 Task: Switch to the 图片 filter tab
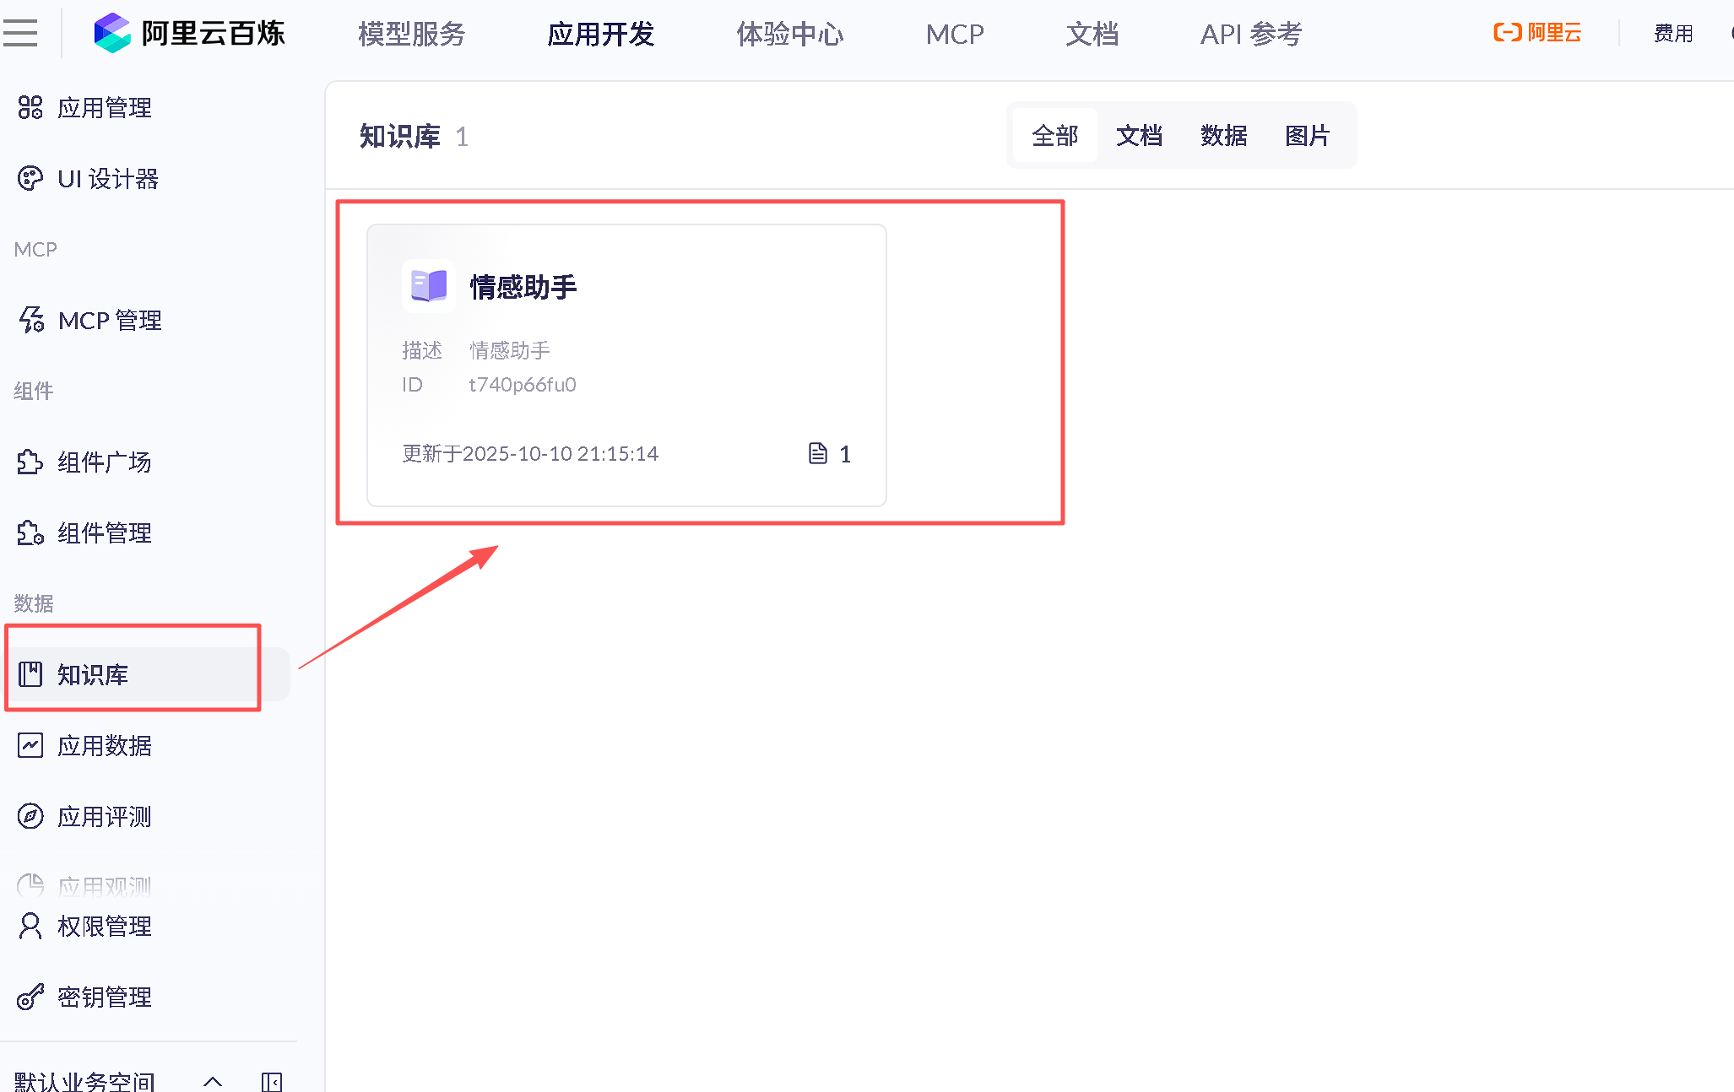coord(1307,135)
